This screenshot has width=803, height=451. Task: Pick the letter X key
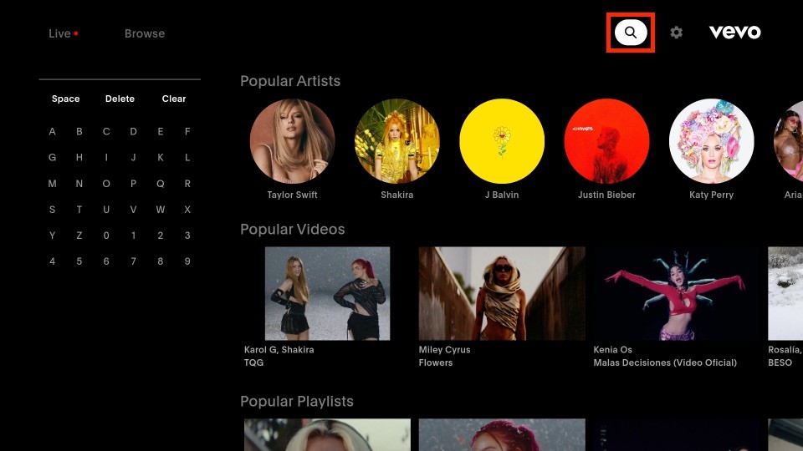point(187,210)
